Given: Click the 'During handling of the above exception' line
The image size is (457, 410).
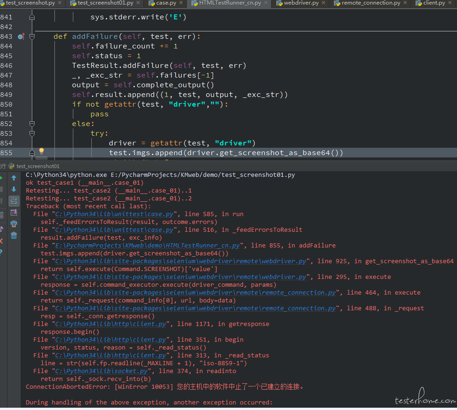Looking at the screenshot, I should [149, 403].
